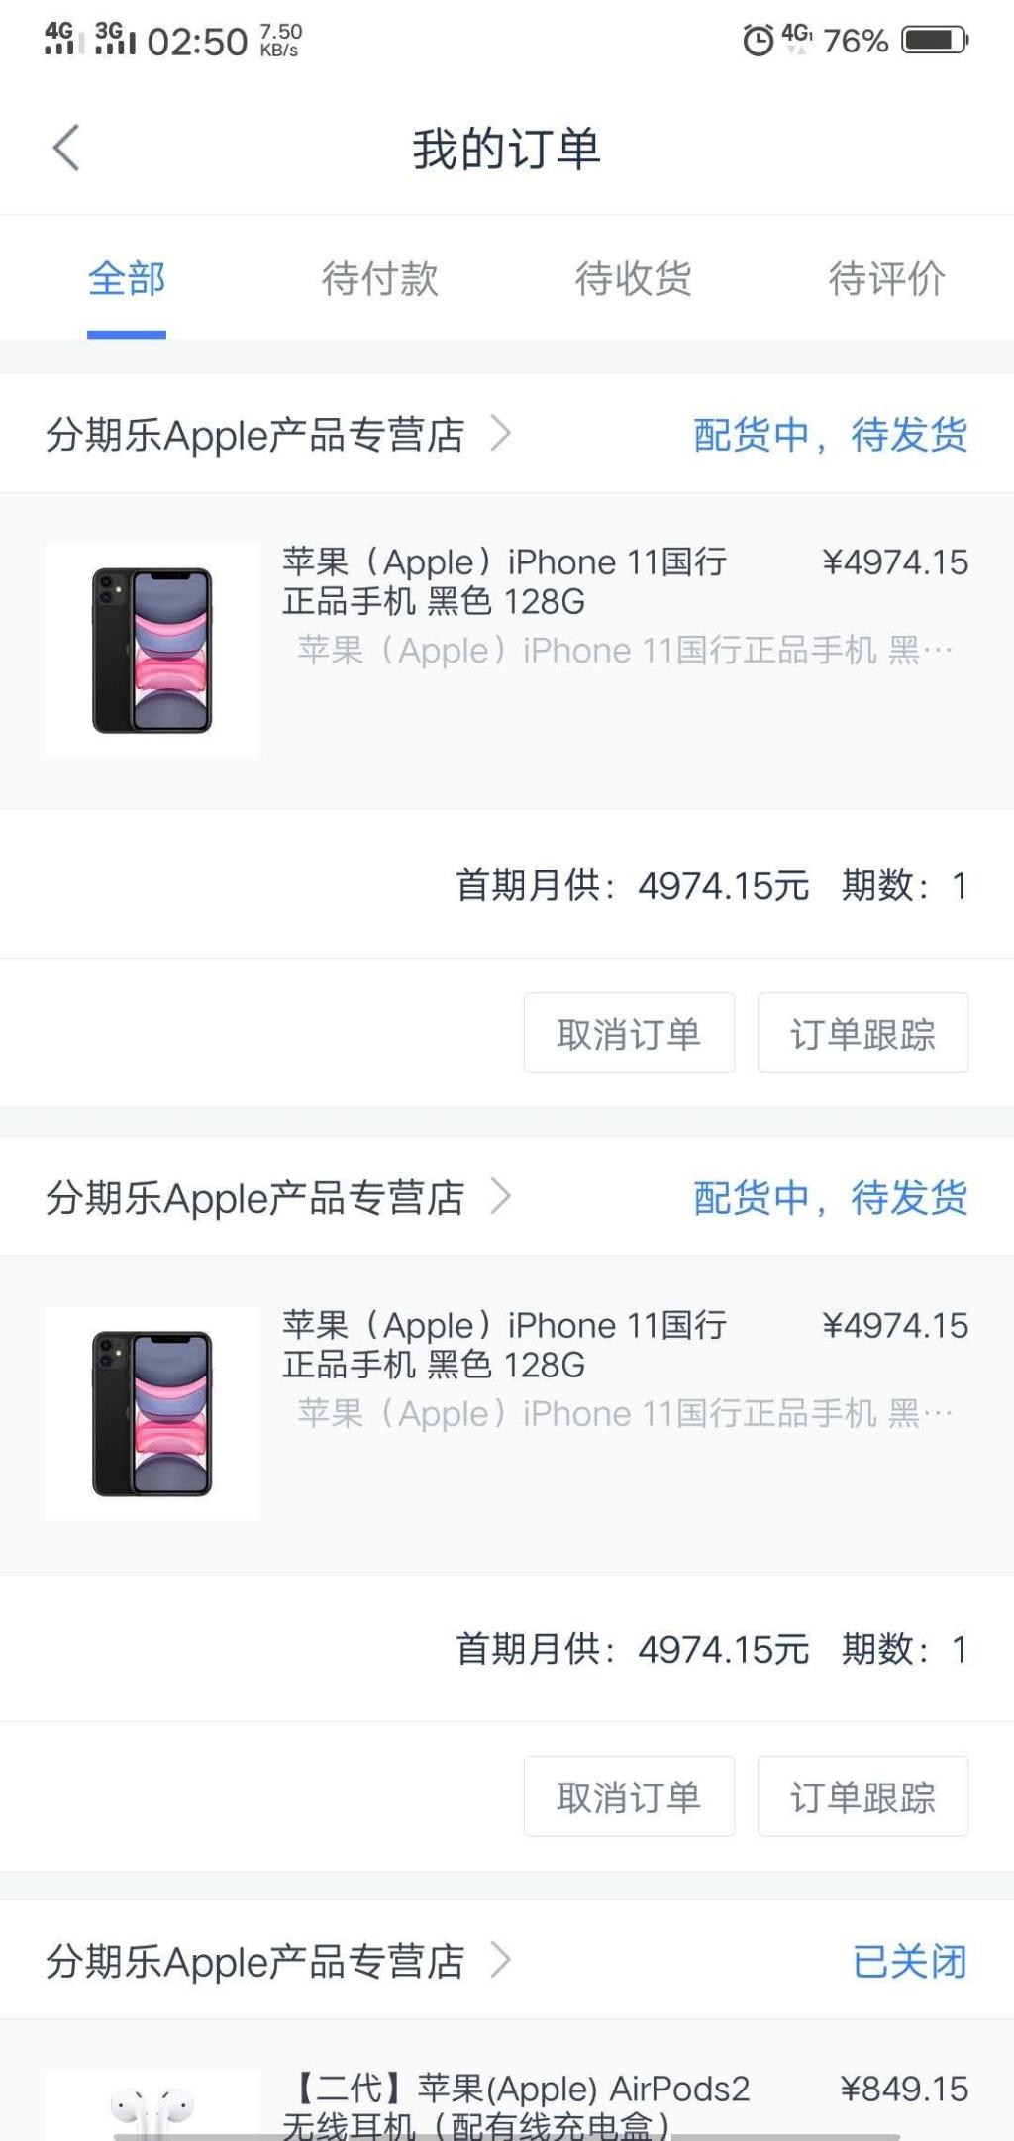This screenshot has width=1014, height=2141.
Task: Click 取消订单 on first order
Action: 630,1033
